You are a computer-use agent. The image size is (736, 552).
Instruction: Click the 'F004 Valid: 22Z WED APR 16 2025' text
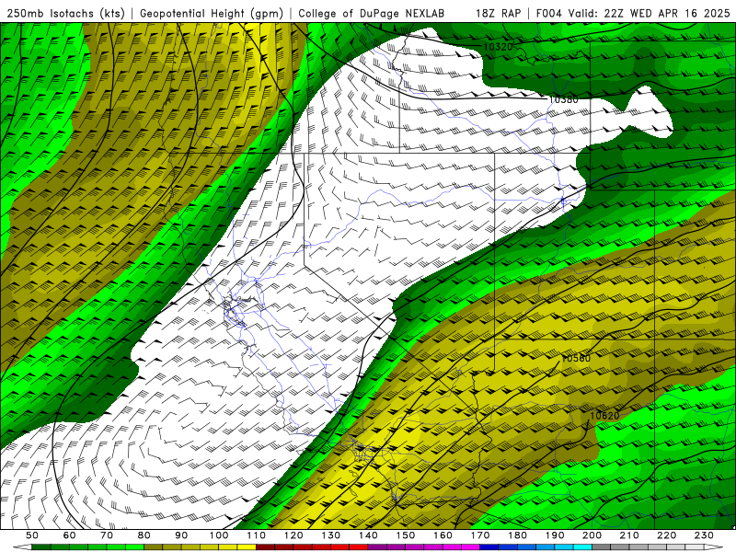pyautogui.click(x=633, y=14)
